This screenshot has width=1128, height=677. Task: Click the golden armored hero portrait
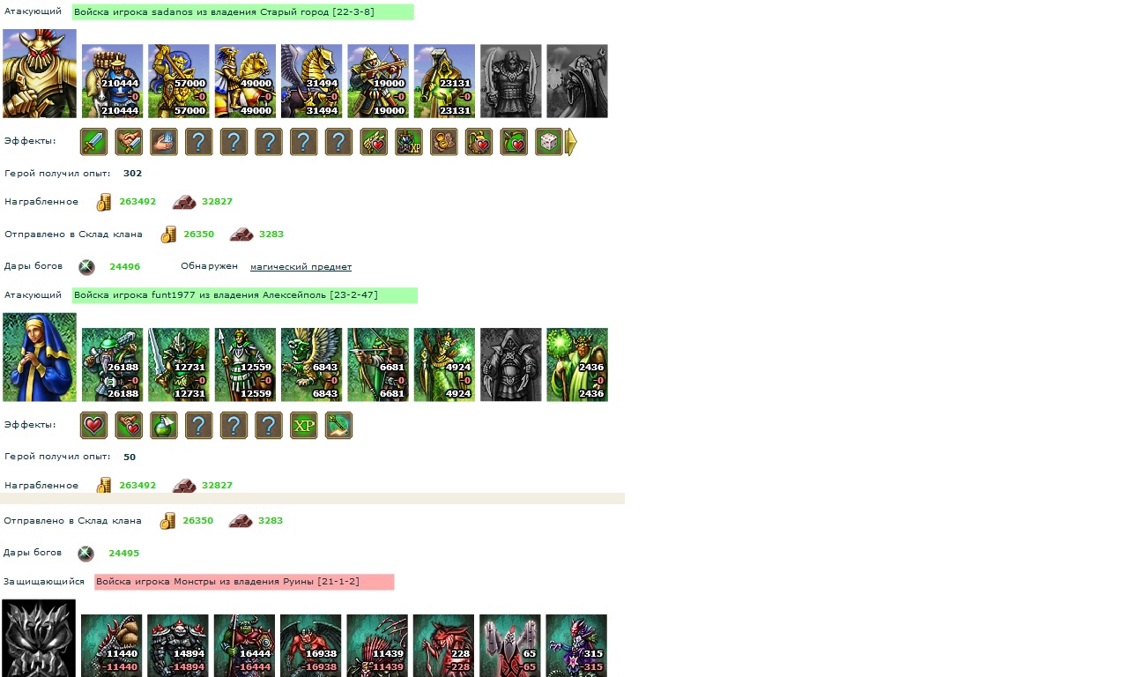pos(40,73)
